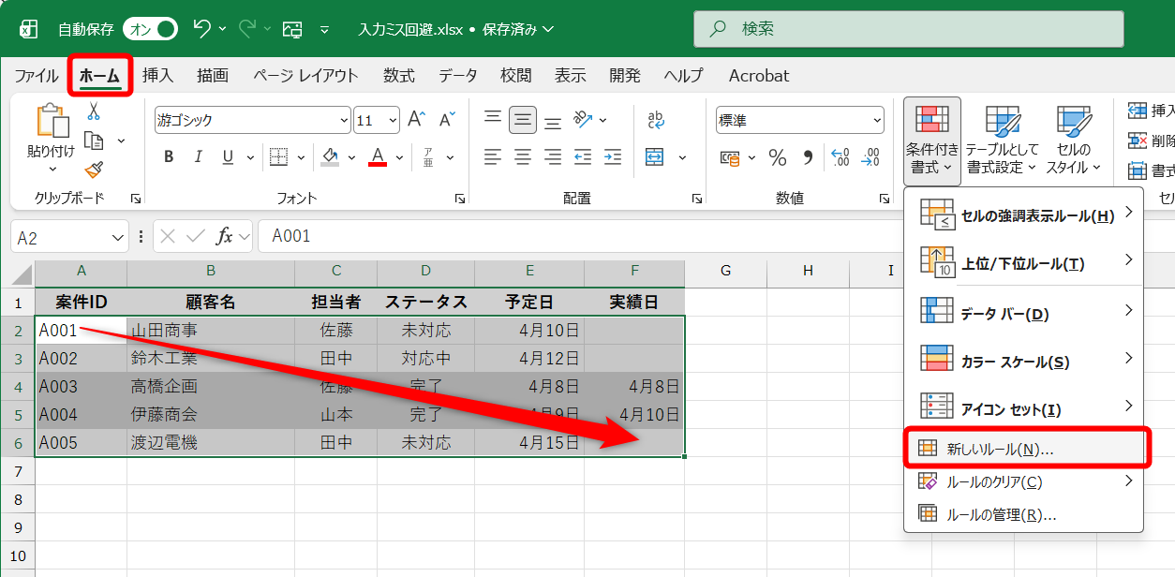Screen dimensions: 1175x577
Task: Center-align the cell contents
Action: pyautogui.click(x=522, y=156)
